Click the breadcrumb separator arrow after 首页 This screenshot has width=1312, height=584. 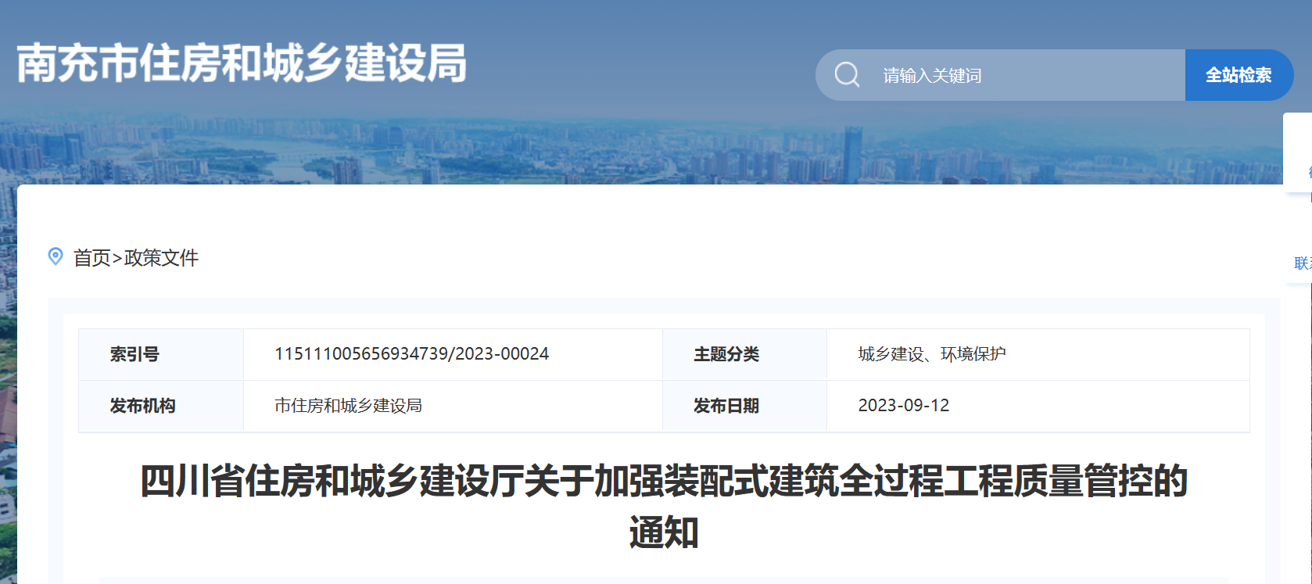[117, 258]
